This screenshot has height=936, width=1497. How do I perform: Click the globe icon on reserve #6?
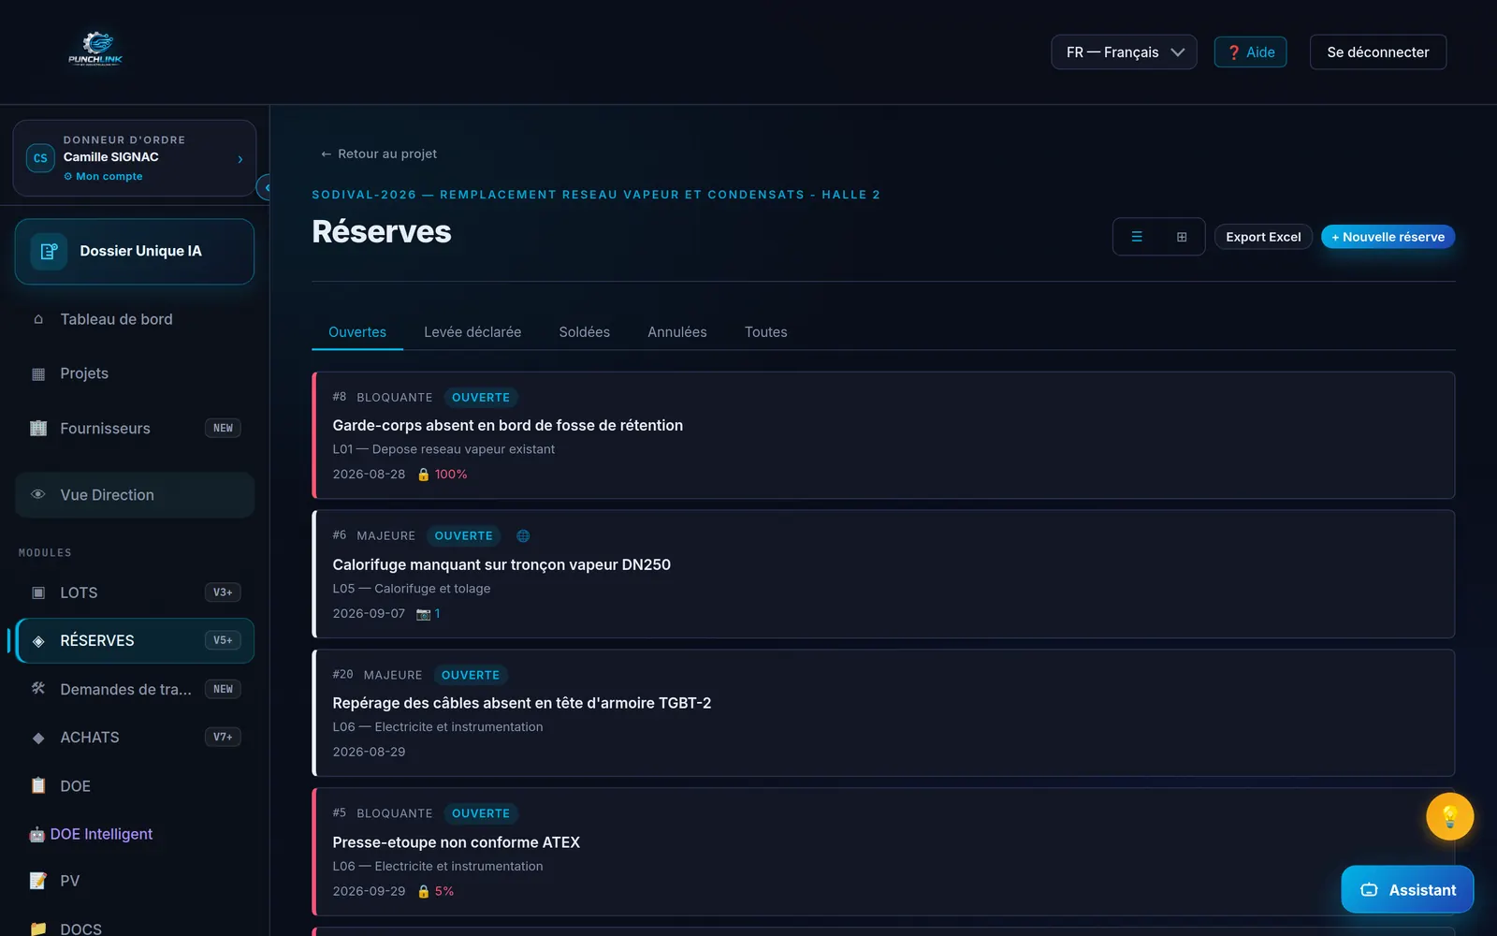(523, 536)
